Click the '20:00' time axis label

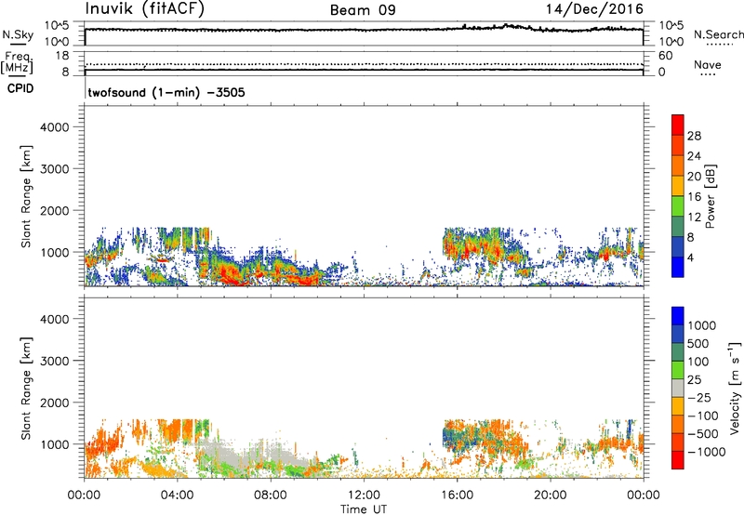tap(550, 495)
